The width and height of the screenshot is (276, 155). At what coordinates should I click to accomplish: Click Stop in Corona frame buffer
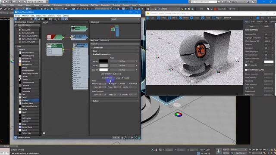pos(260,18)
